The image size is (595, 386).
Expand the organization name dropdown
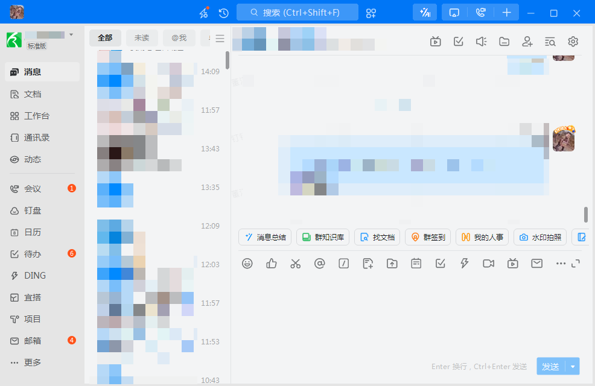point(71,35)
